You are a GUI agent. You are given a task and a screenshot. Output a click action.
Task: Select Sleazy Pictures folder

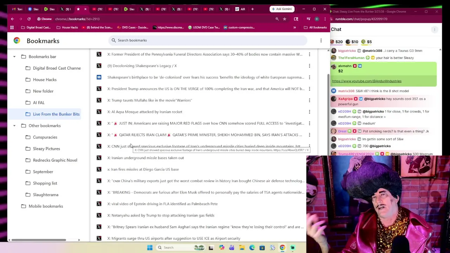(x=43, y=149)
